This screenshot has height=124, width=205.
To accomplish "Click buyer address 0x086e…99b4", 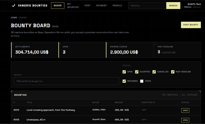I will coord(99,110).
